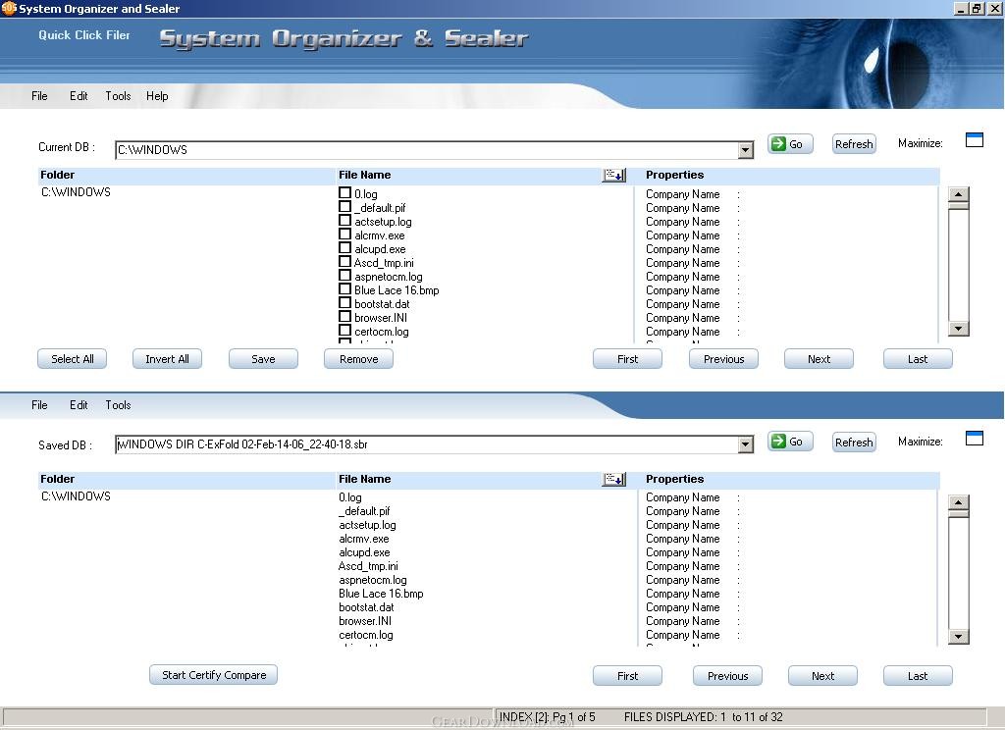1005x730 pixels.
Task: Click the app icon in the title bar
Action: click(x=9, y=8)
